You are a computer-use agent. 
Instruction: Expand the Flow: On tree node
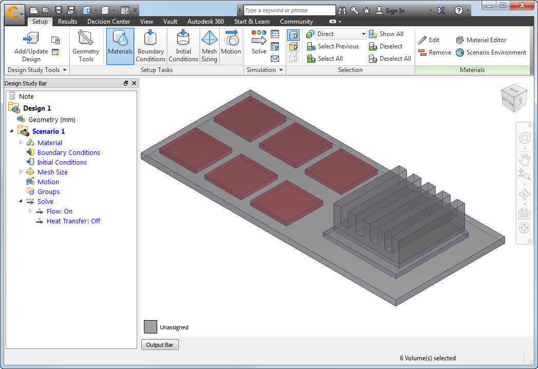30,211
